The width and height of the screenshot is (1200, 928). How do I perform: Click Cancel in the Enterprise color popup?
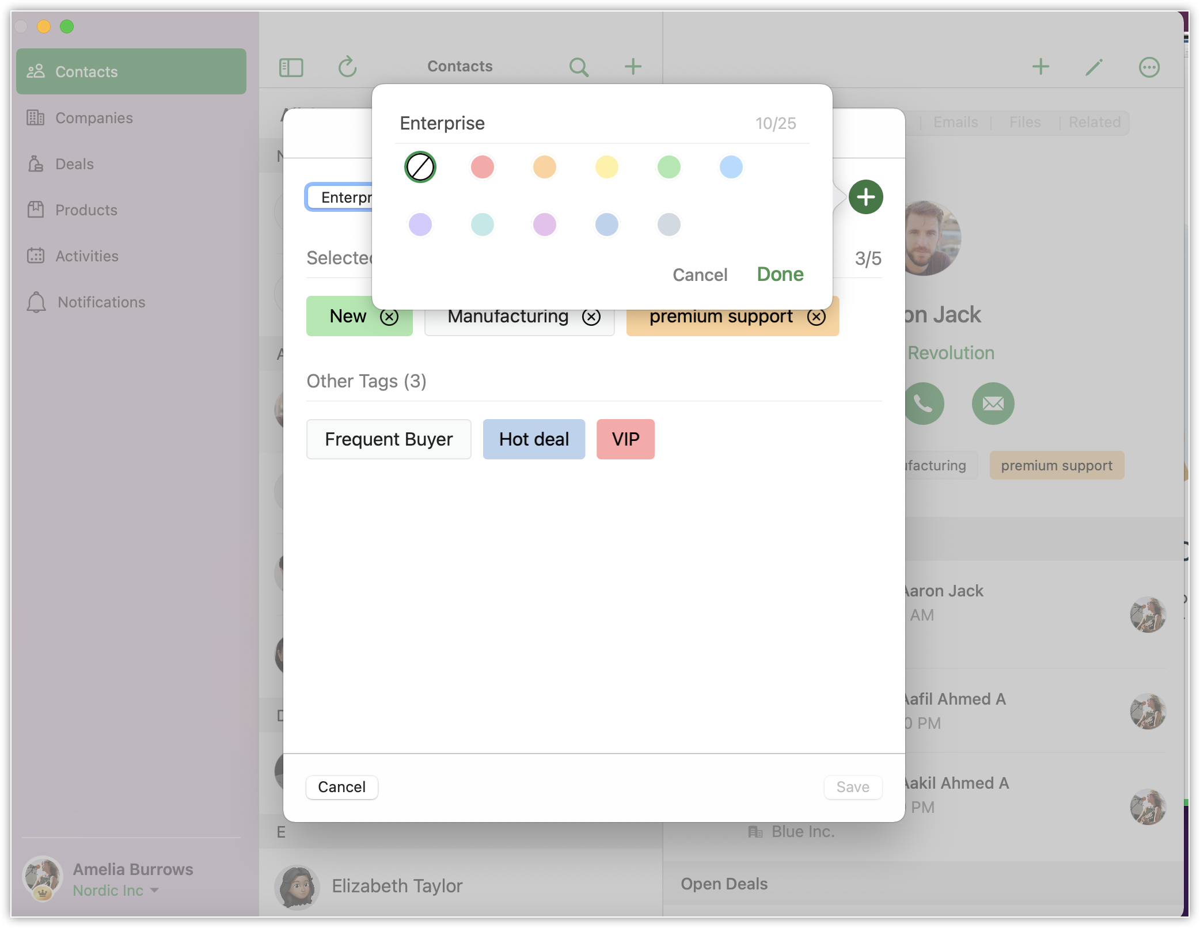[x=700, y=275]
